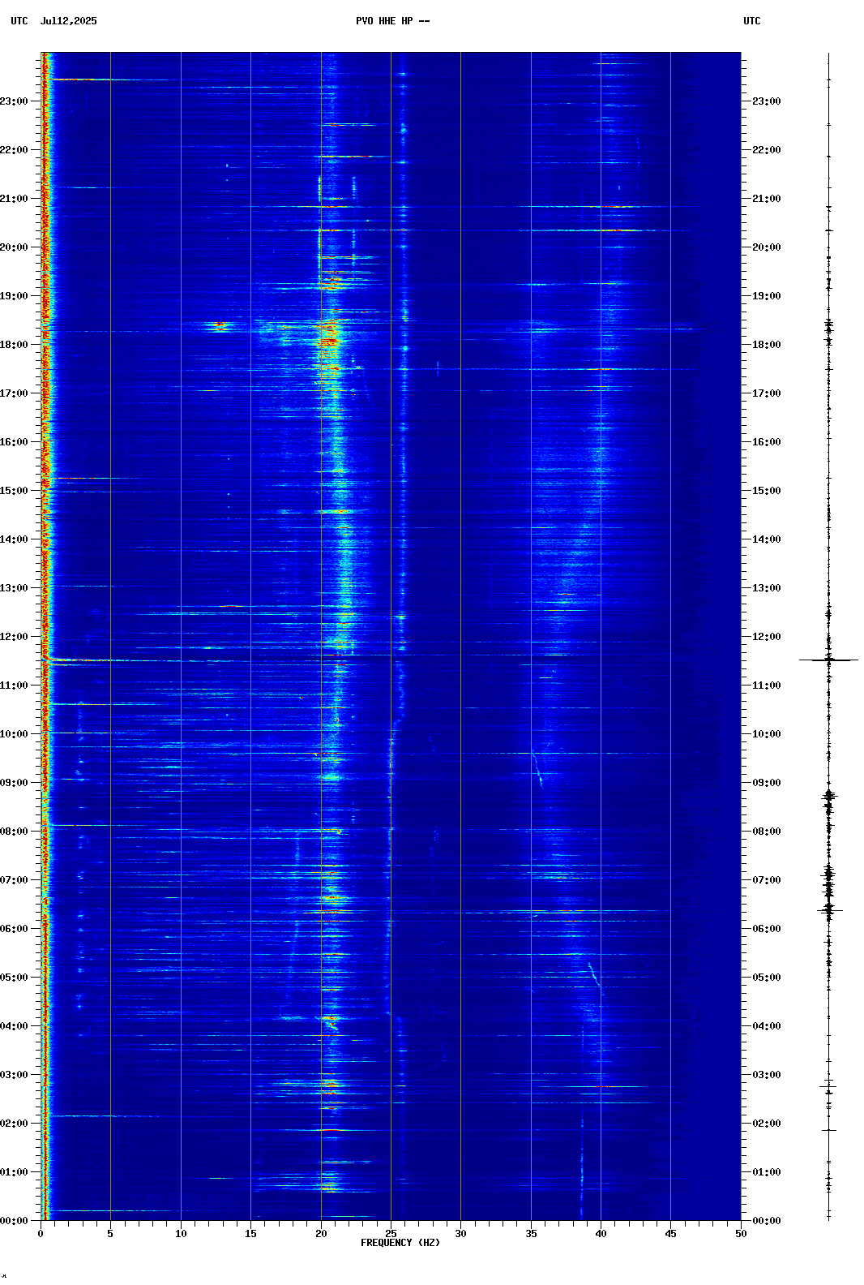Pick the 22:00 label on the right time axis
864x1285 pixels.
(x=767, y=150)
